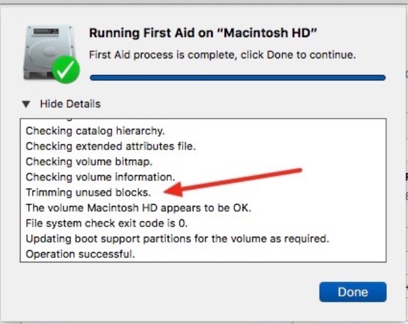Click the "First Aid process is complete" message
Viewport: 408px width, 324px height.
coord(222,54)
